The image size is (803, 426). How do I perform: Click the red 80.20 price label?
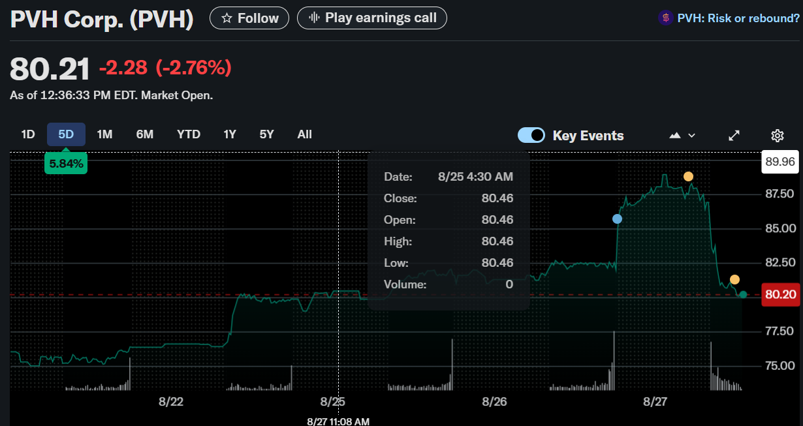tap(780, 294)
